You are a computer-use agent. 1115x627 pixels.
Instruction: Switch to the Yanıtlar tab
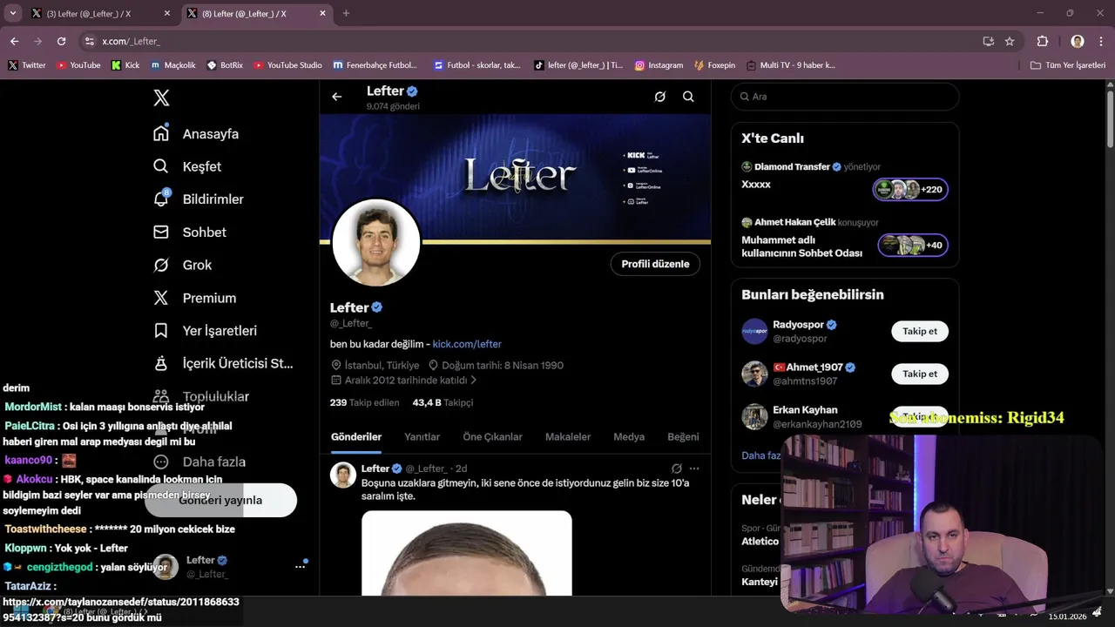click(x=422, y=436)
